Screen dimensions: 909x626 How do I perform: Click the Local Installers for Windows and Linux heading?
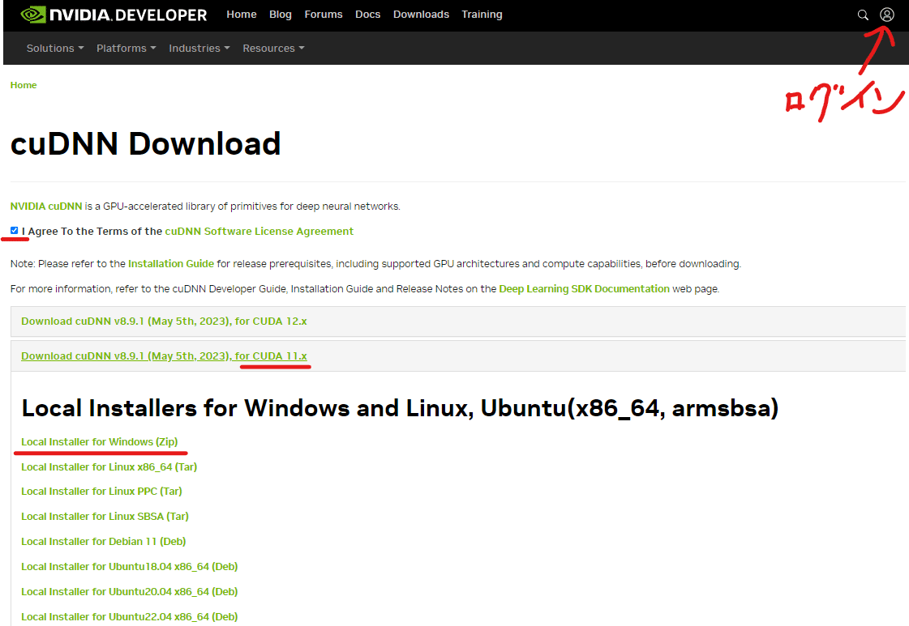click(x=400, y=408)
